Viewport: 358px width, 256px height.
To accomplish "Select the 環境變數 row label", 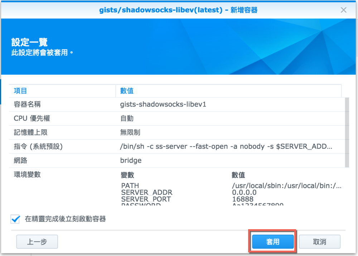I will [27, 174].
